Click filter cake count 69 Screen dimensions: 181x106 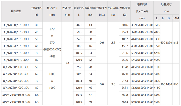pyautogui.click(x=90, y=102)
